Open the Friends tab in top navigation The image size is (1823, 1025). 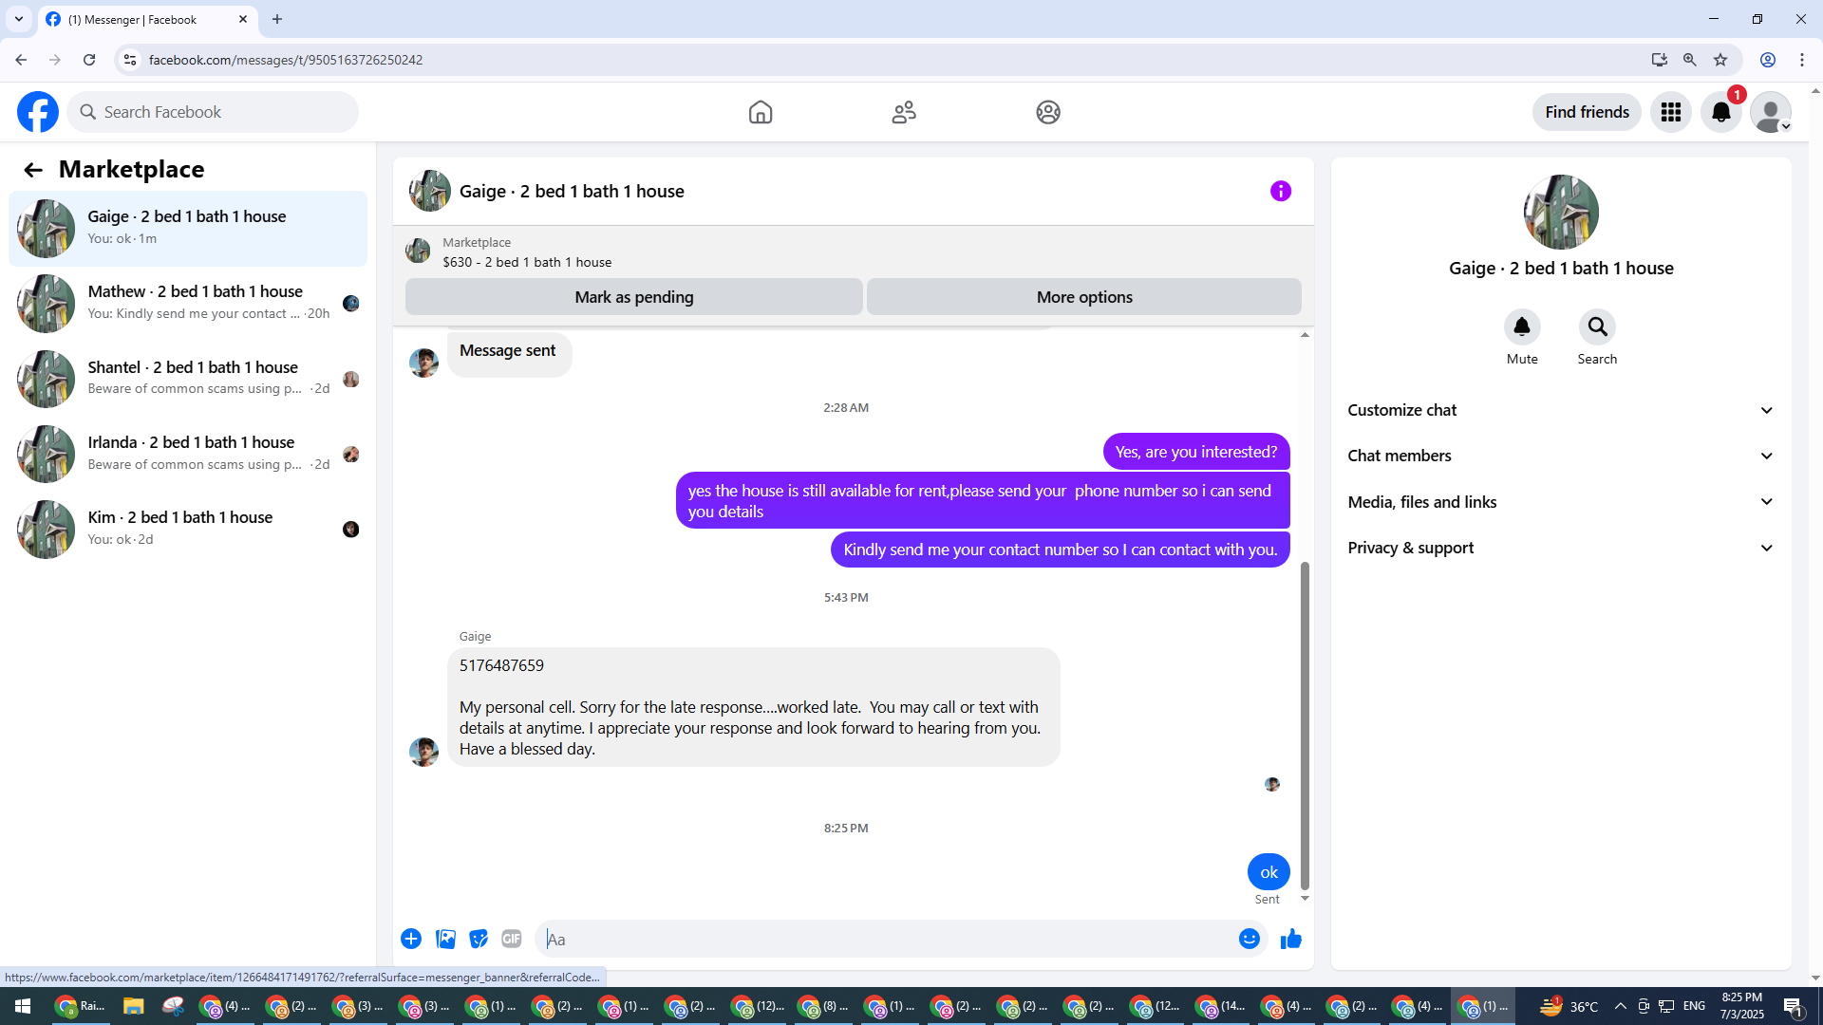point(904,113)
